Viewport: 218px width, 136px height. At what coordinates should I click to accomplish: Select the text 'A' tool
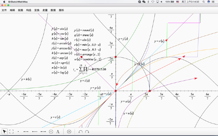tap(58, 131)
